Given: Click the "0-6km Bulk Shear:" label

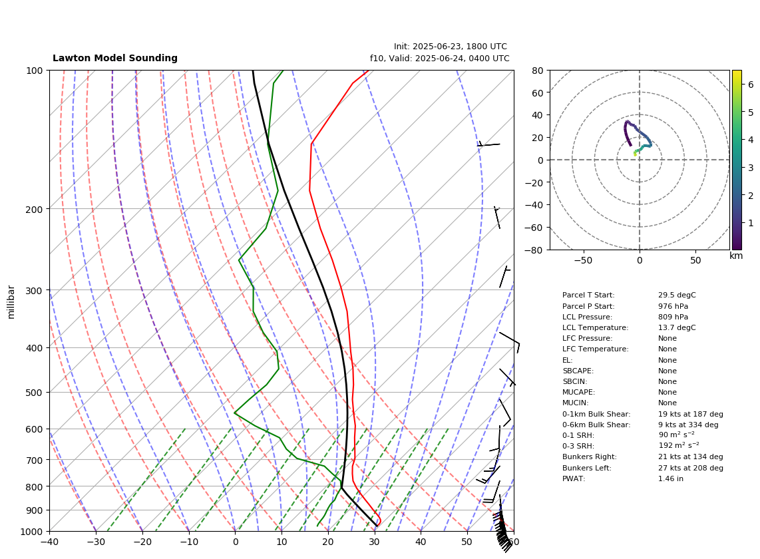Looking at the screenshot, I should [596, 425].
